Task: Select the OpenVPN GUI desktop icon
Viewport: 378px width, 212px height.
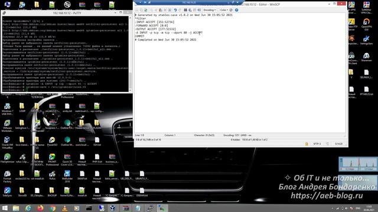Action: [366, 25]
